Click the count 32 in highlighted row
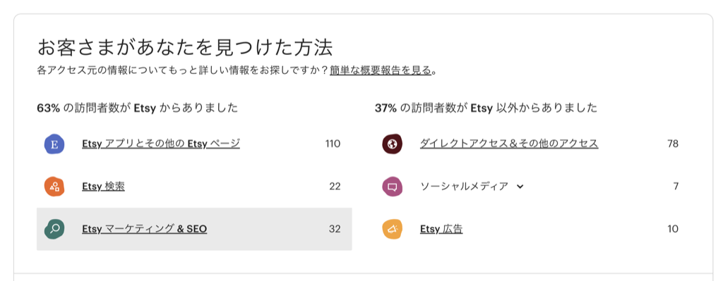 335,229
